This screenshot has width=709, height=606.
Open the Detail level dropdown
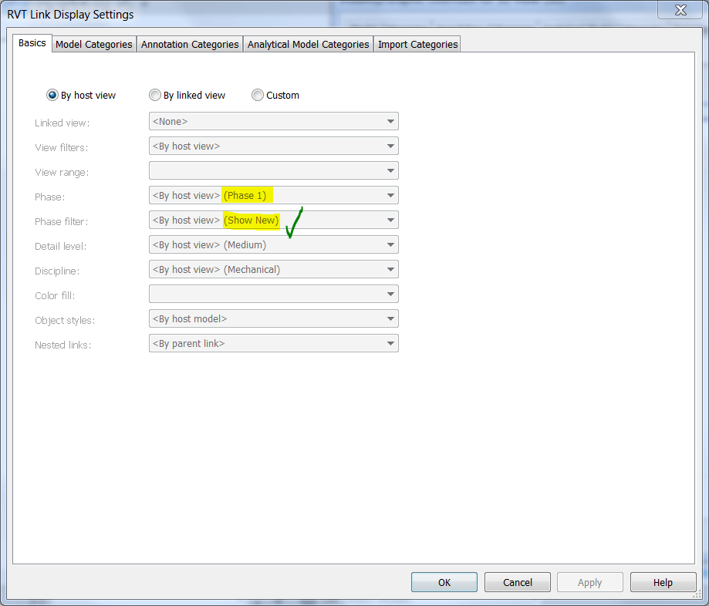390,244
